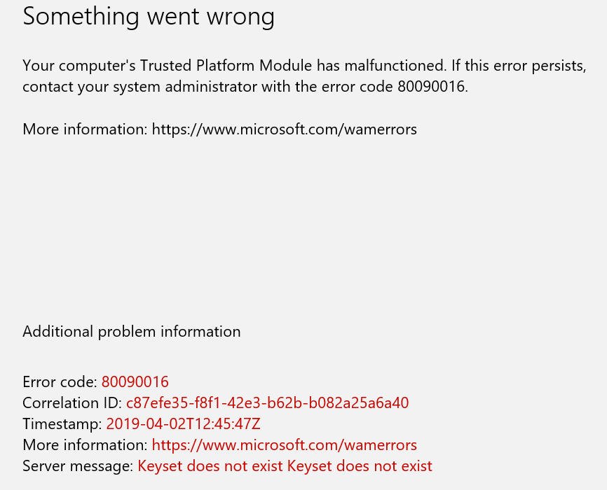The height and width of the screenshot is (490, 607).
Task: Click the red wamerrors link at bottom
Action: (284, 444)
